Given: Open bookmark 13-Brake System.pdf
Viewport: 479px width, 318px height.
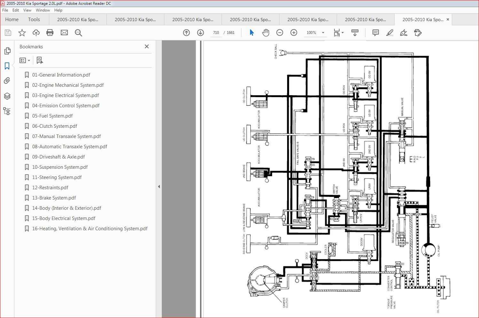Looking at the screenshot, I should [54, 198].
